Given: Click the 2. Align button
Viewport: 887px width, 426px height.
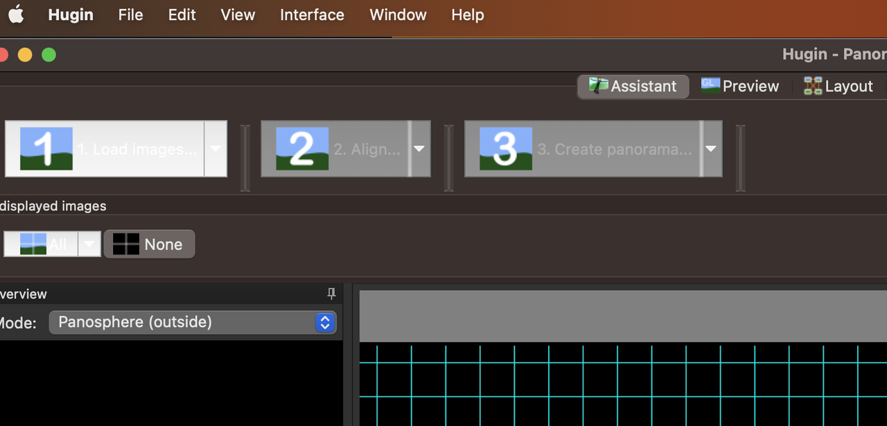Looking at the screenshot, I should [x=335, y=149].
